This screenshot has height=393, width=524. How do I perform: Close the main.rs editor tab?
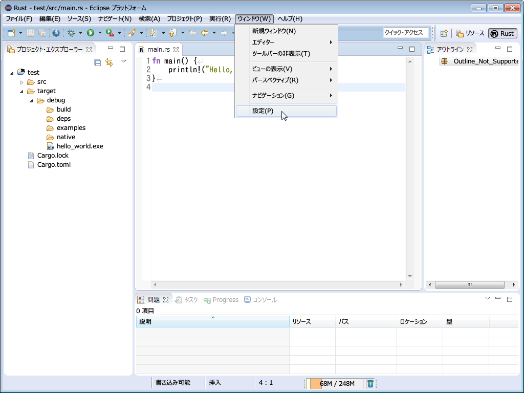176,50
